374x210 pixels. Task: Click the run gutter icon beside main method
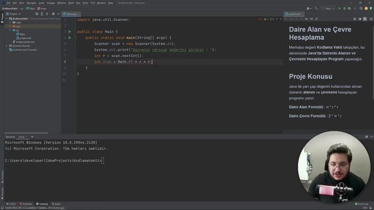pyautogui.click(x=70, y=37)
